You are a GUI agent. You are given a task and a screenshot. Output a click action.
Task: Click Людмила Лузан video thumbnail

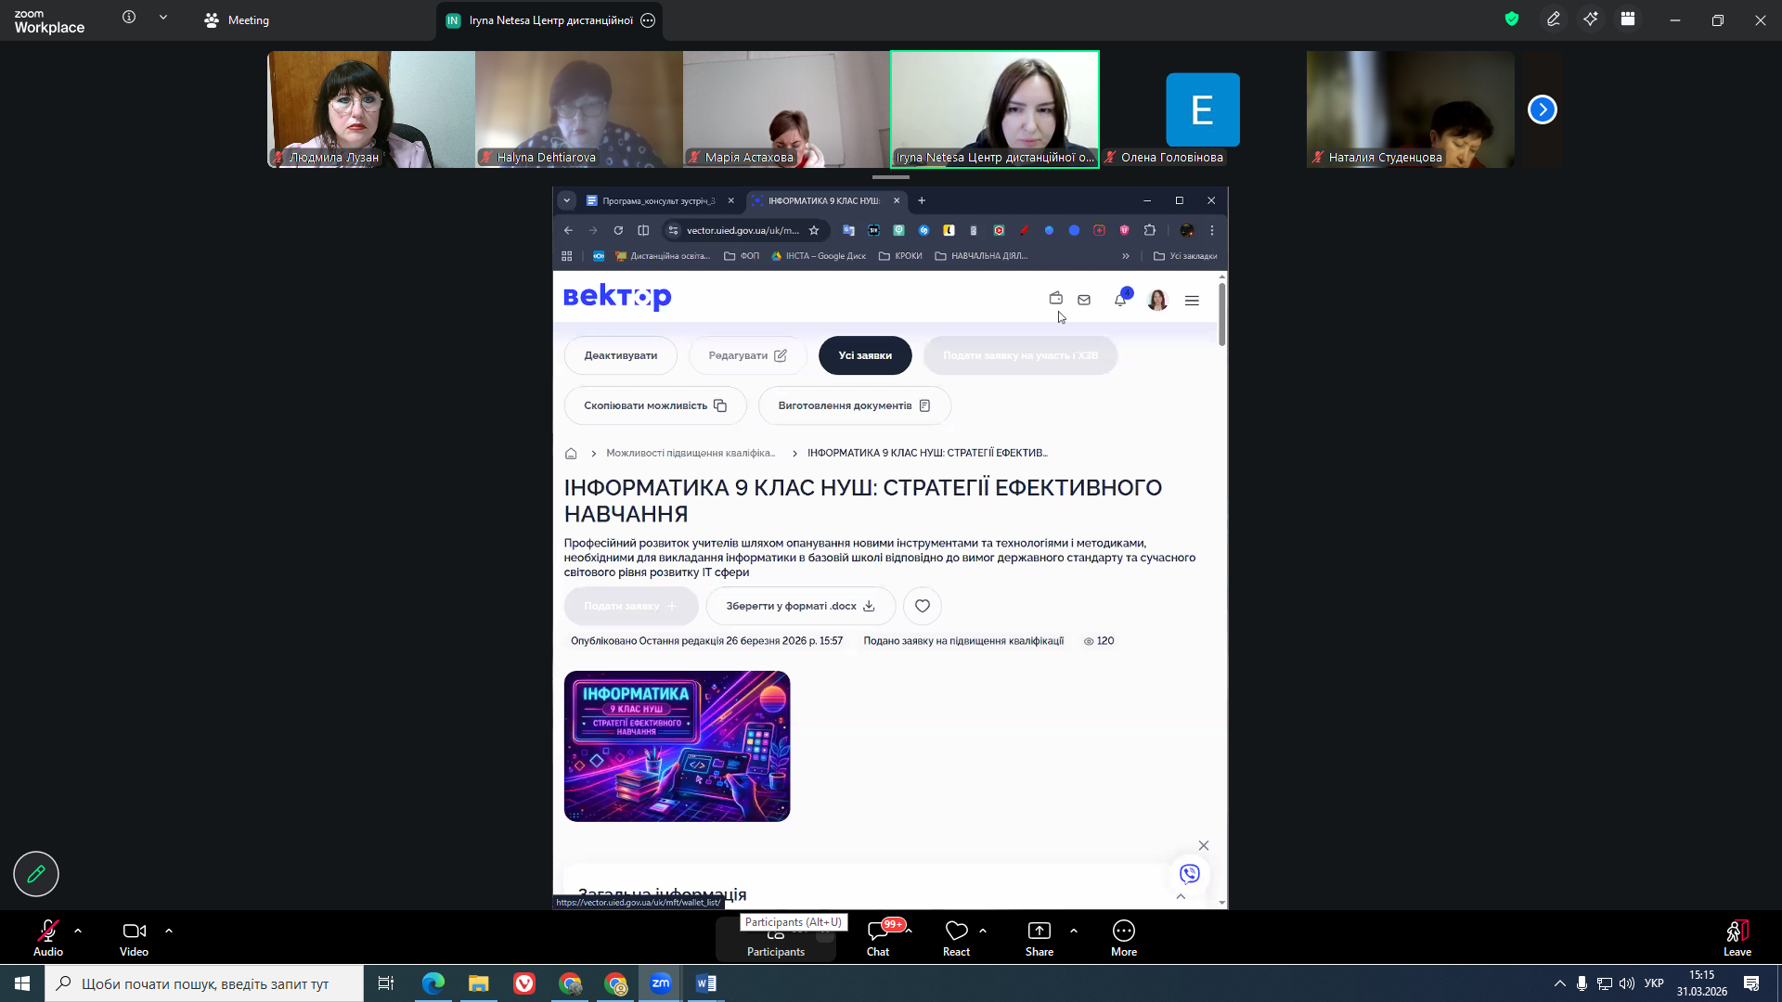tap(370, 109)
